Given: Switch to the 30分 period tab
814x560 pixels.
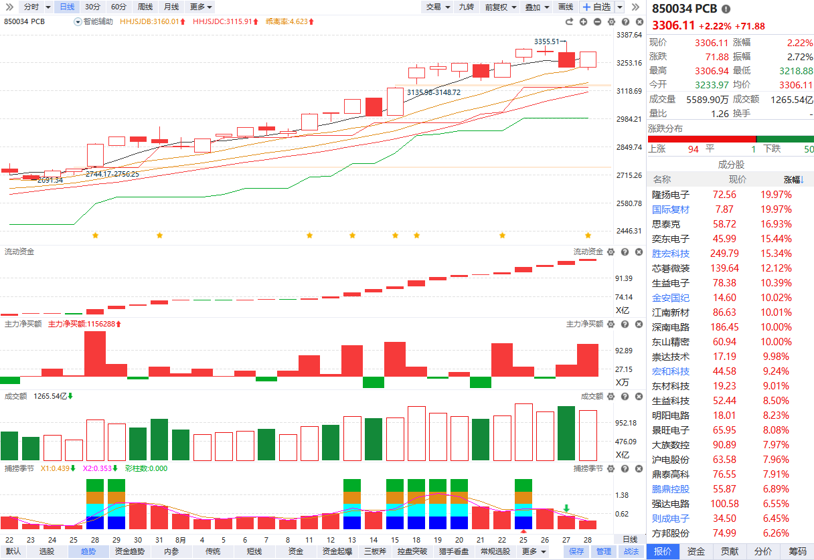Looking at the screenshot, I should (x=92, y=7).
